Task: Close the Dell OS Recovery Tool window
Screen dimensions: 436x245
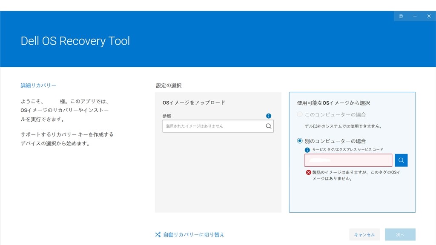Action: coord(429,16)
